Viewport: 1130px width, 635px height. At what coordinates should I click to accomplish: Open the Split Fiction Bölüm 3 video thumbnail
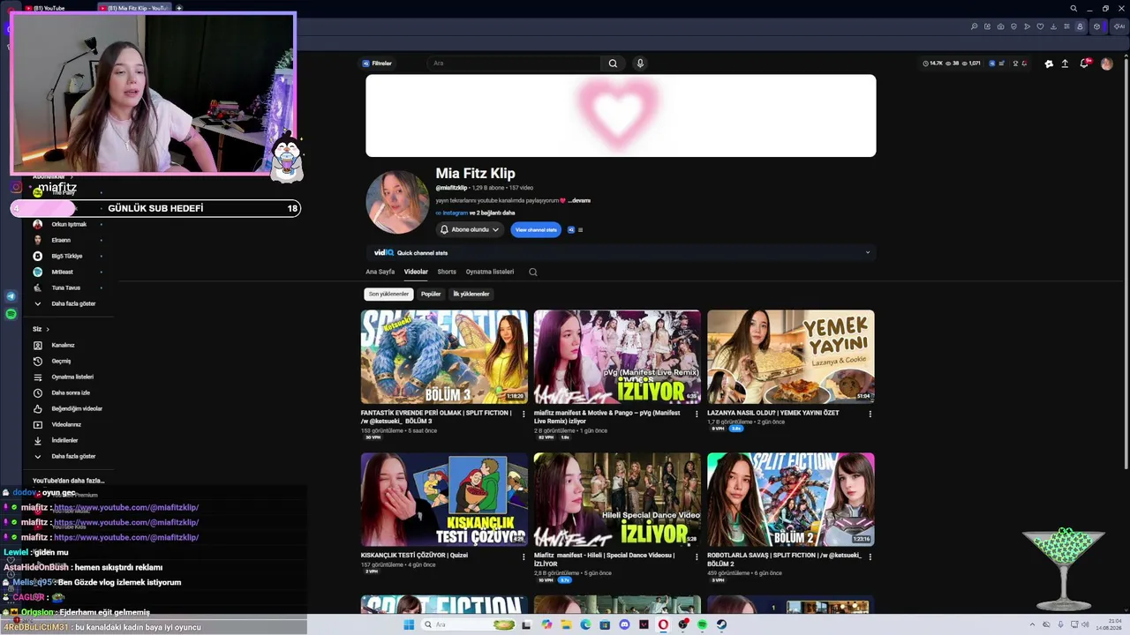[x=444, y=356]
